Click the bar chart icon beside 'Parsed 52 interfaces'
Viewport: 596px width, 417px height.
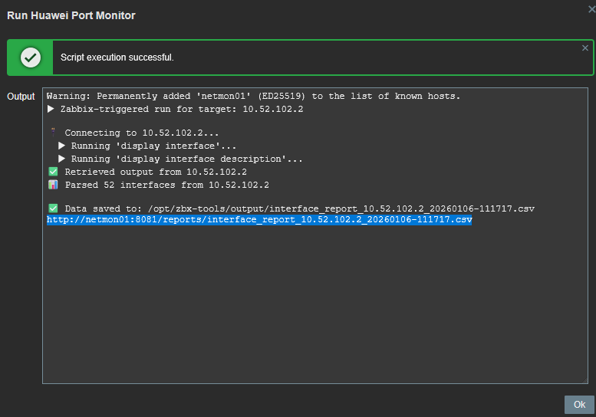click(x=53, y=185)
